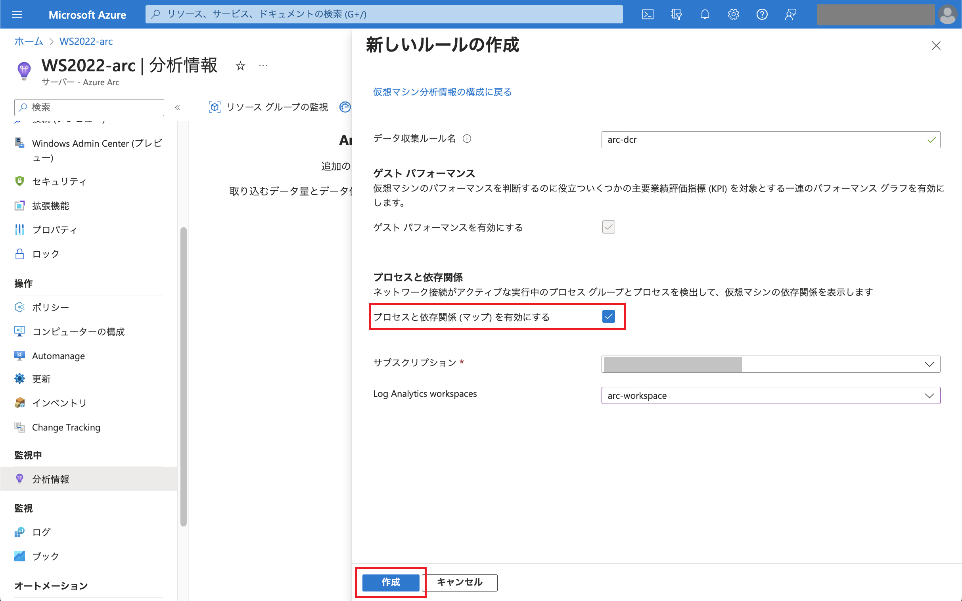962x601 pixels.
Task: Click the プロセスと依存関係 section heading
Action: (418, 277)
